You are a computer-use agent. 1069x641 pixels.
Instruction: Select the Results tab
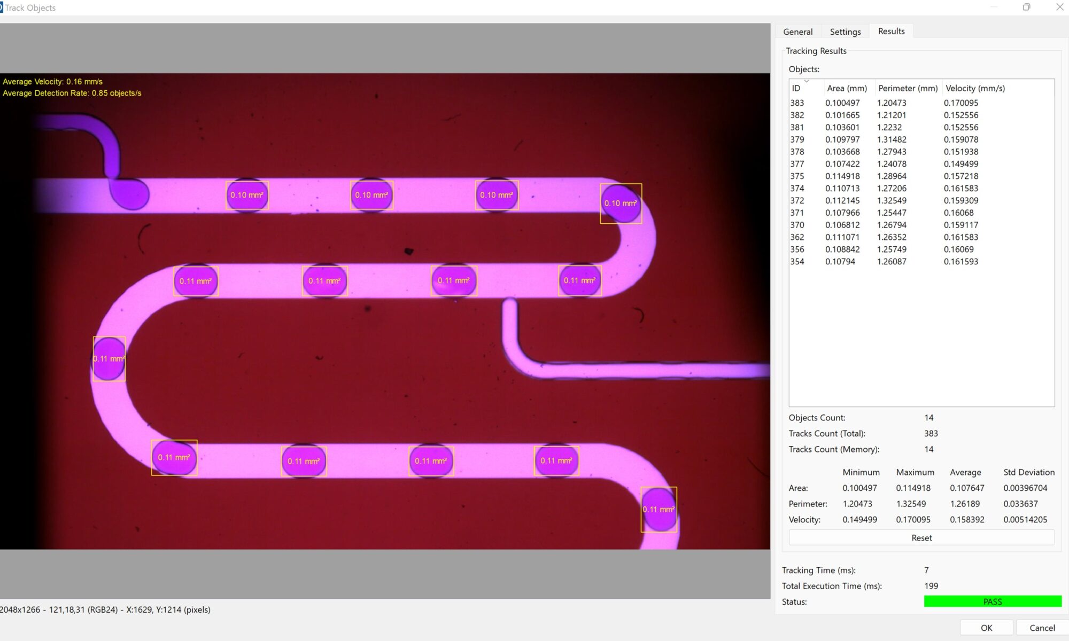tap(891, 31)
